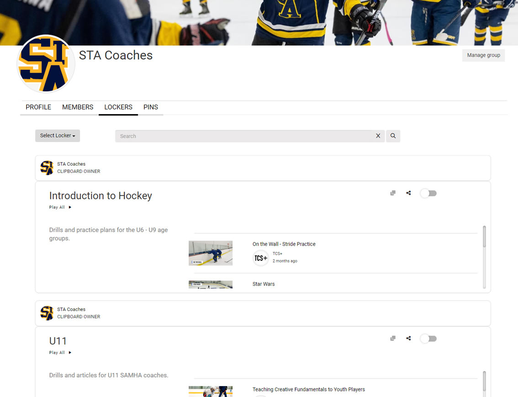Click CLIPBOARD OWNER label above U11
This screenshot has height=397, width=518.
[79, 317]
